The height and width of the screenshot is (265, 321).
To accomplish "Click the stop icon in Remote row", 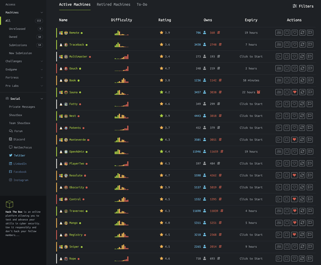I will (x=287, y=33).
